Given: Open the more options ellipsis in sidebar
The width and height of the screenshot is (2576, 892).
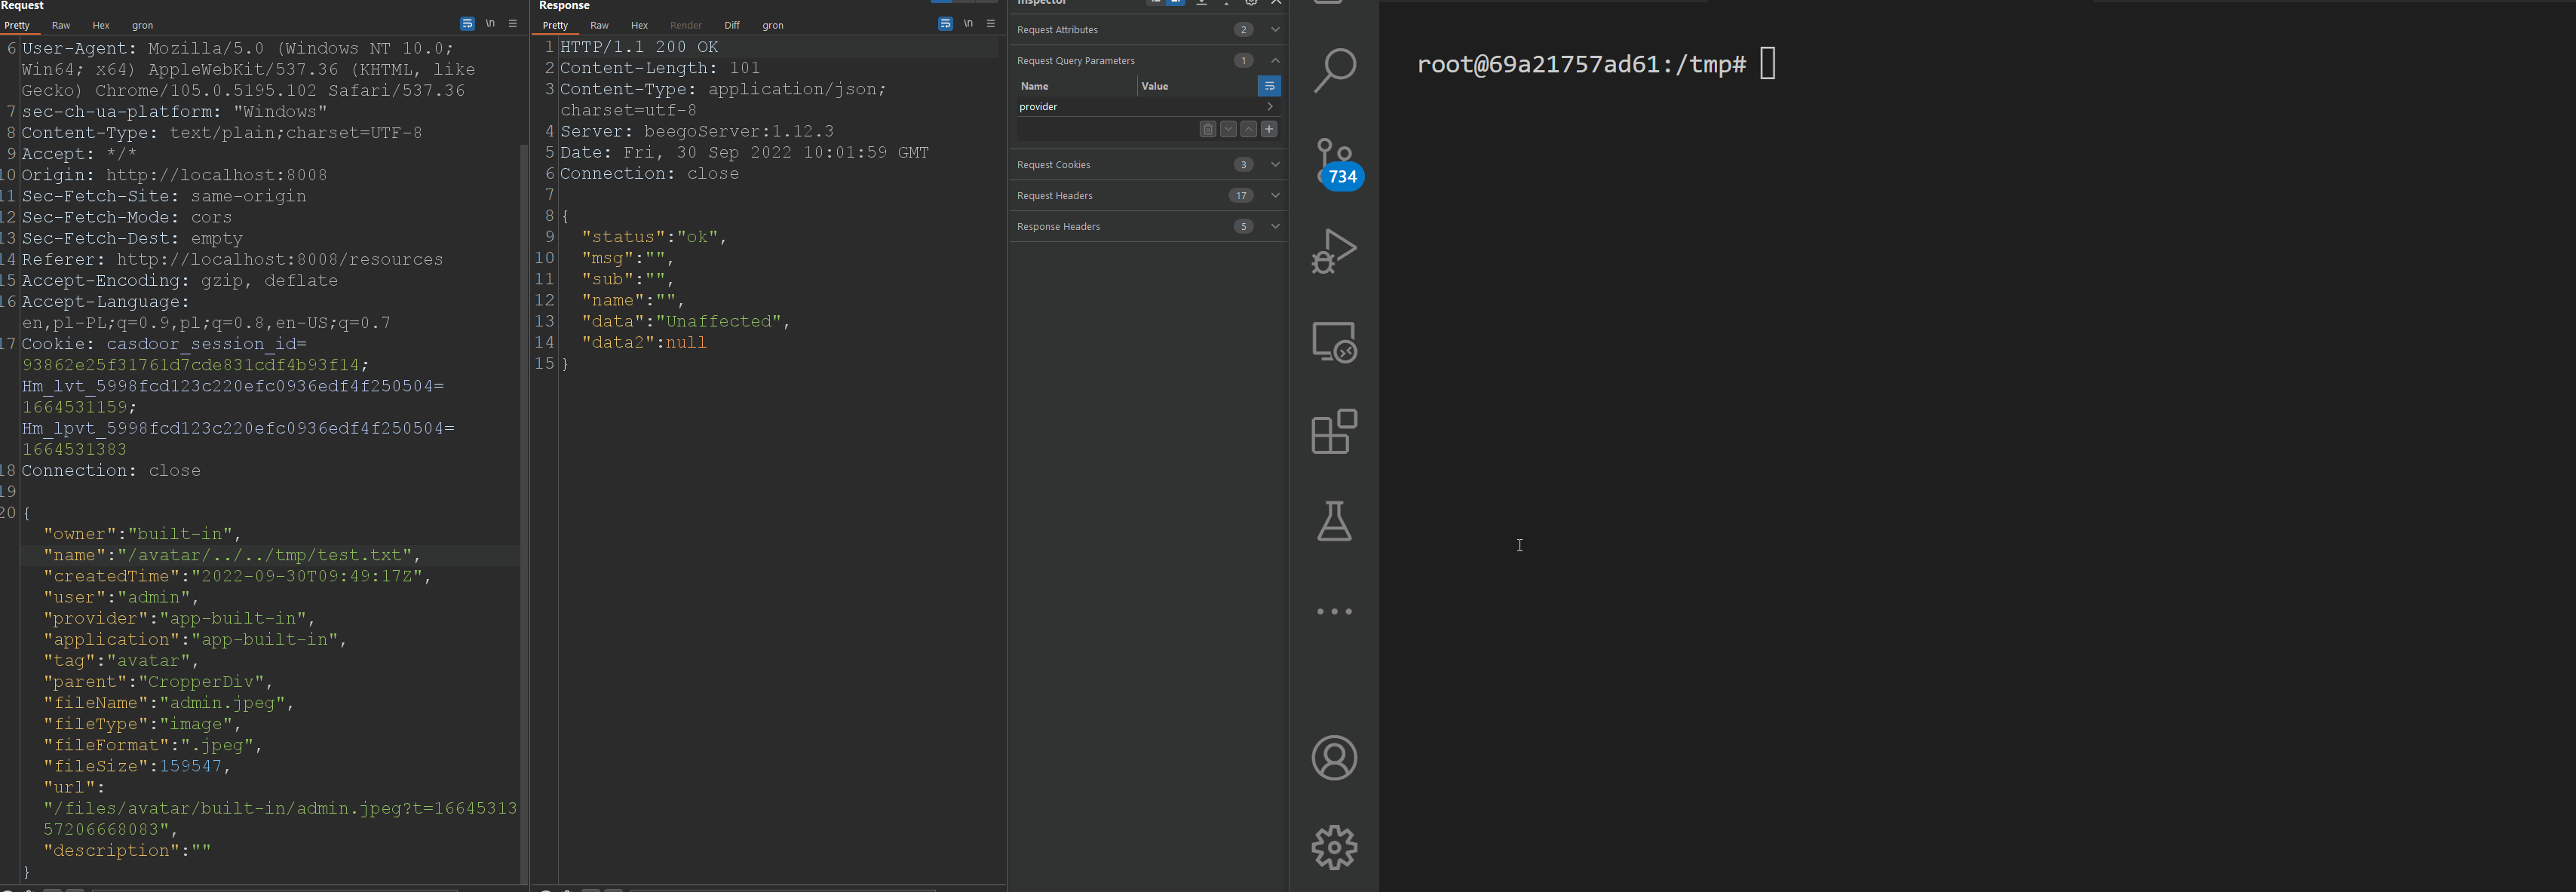Looking at the screenshot, I should 1334,610.
